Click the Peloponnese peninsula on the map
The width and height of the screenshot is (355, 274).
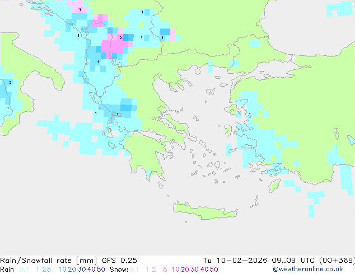pyautogui.click(x=147, y=154)
